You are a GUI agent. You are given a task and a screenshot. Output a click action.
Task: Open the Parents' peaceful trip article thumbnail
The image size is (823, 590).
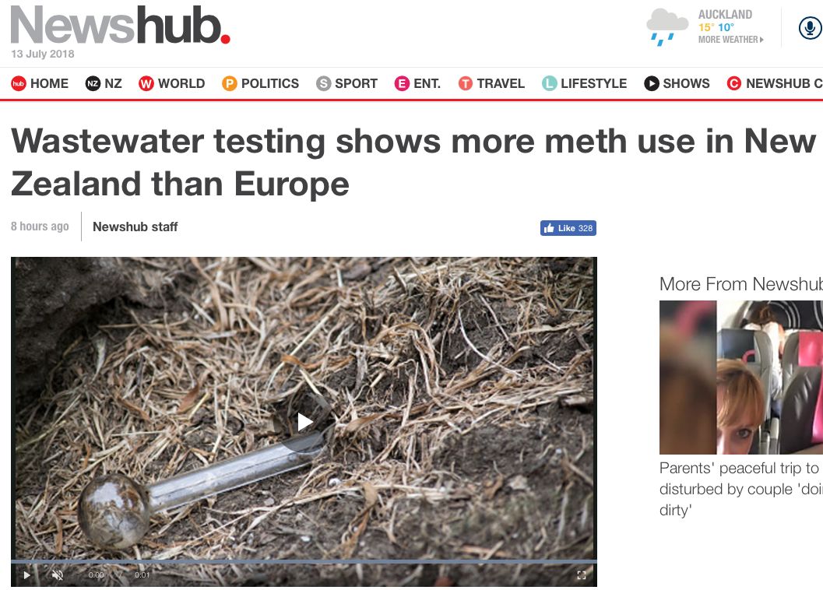tap(740, 377)
